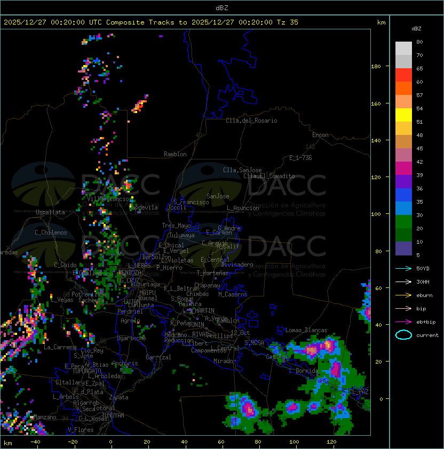Click the 'eburn' legend label

(424, 295)
